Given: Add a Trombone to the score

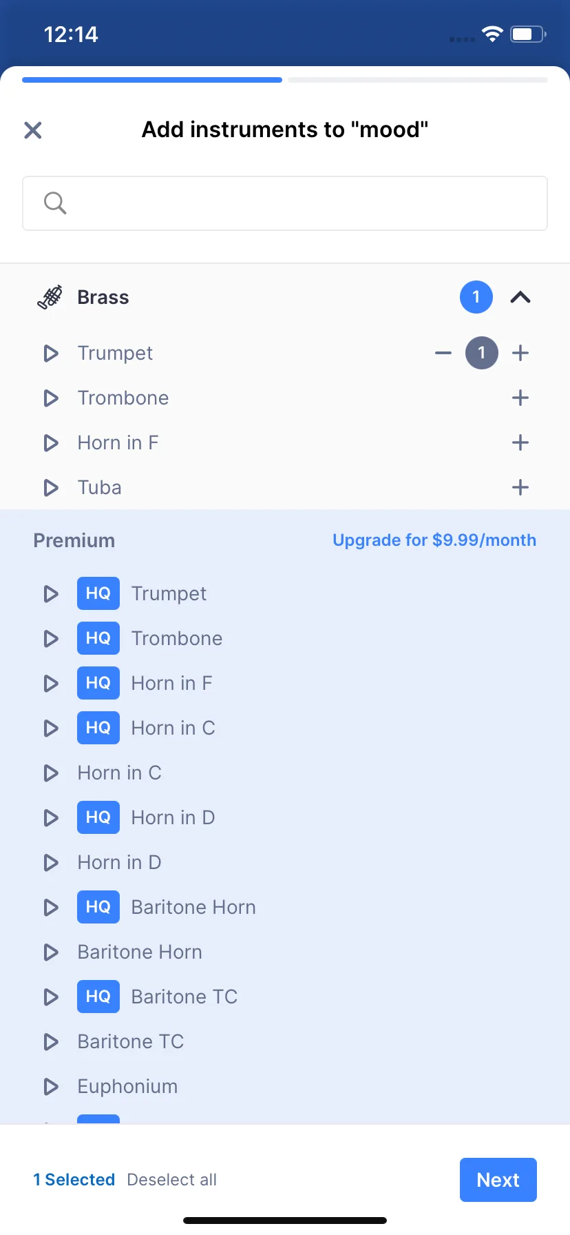Looking at the screenshot, I should tap(520, 398).
